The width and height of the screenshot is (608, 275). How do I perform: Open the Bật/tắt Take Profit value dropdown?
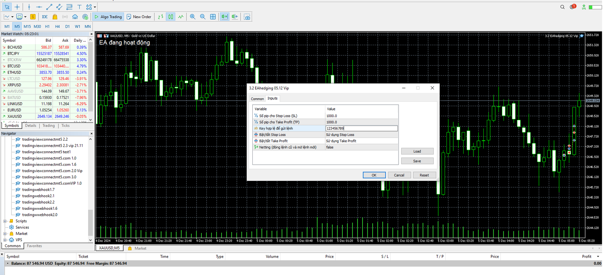(x=361, y=141)
